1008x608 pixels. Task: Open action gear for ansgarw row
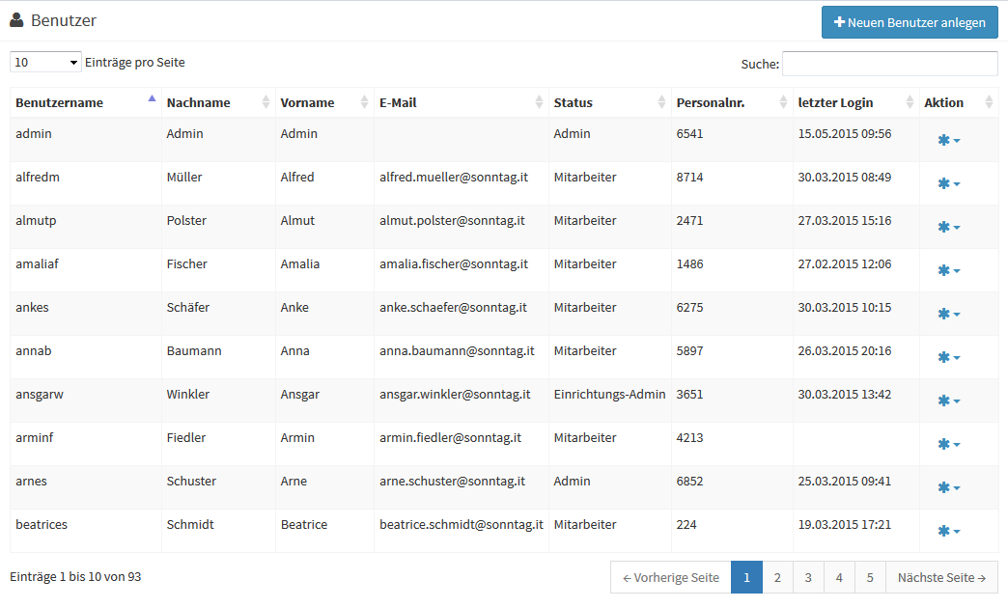(948, 401)
